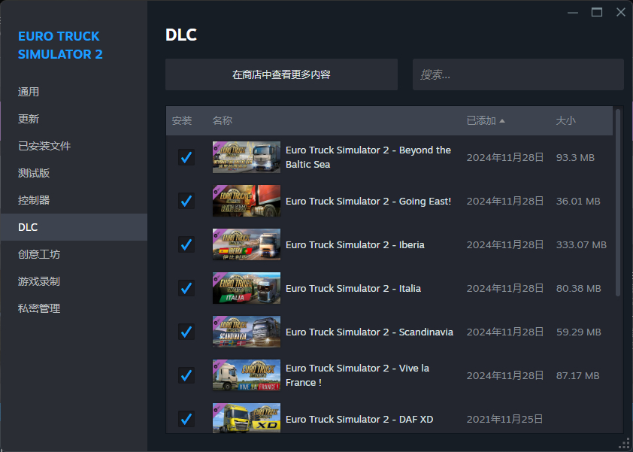Click the Italia DLC title text
Viewport: 633px width, 452px height.
click(353, 288)
